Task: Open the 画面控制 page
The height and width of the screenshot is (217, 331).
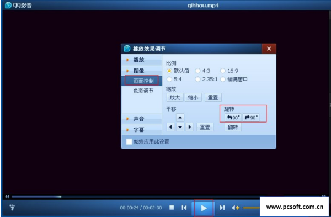Action: (142, 81)
